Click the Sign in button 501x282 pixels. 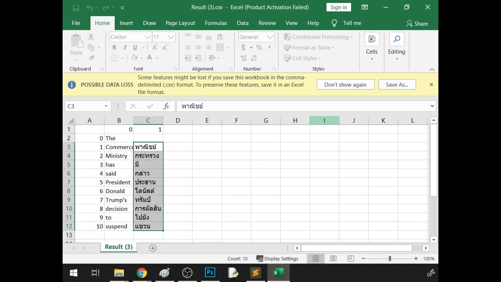pos(338,7)
